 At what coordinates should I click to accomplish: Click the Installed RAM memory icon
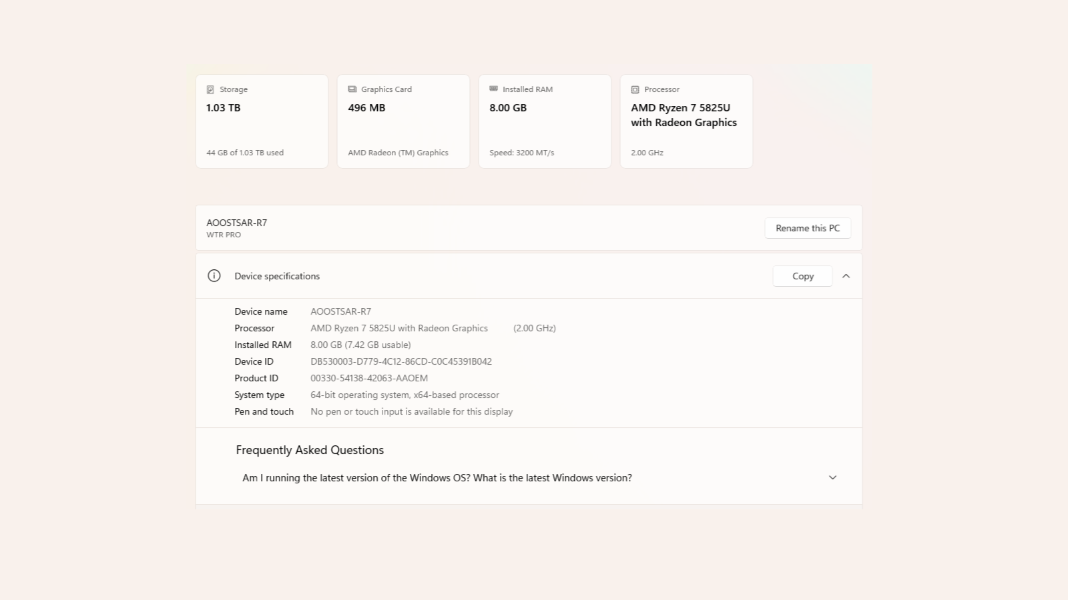click(x=493, y=89)
